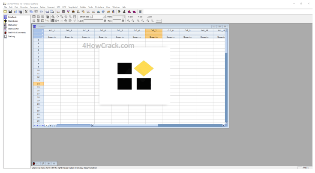Maximize the untitled DataBook window
This screenshot has height=173, width=315.
pyautogui.click(x=219, y=26)
